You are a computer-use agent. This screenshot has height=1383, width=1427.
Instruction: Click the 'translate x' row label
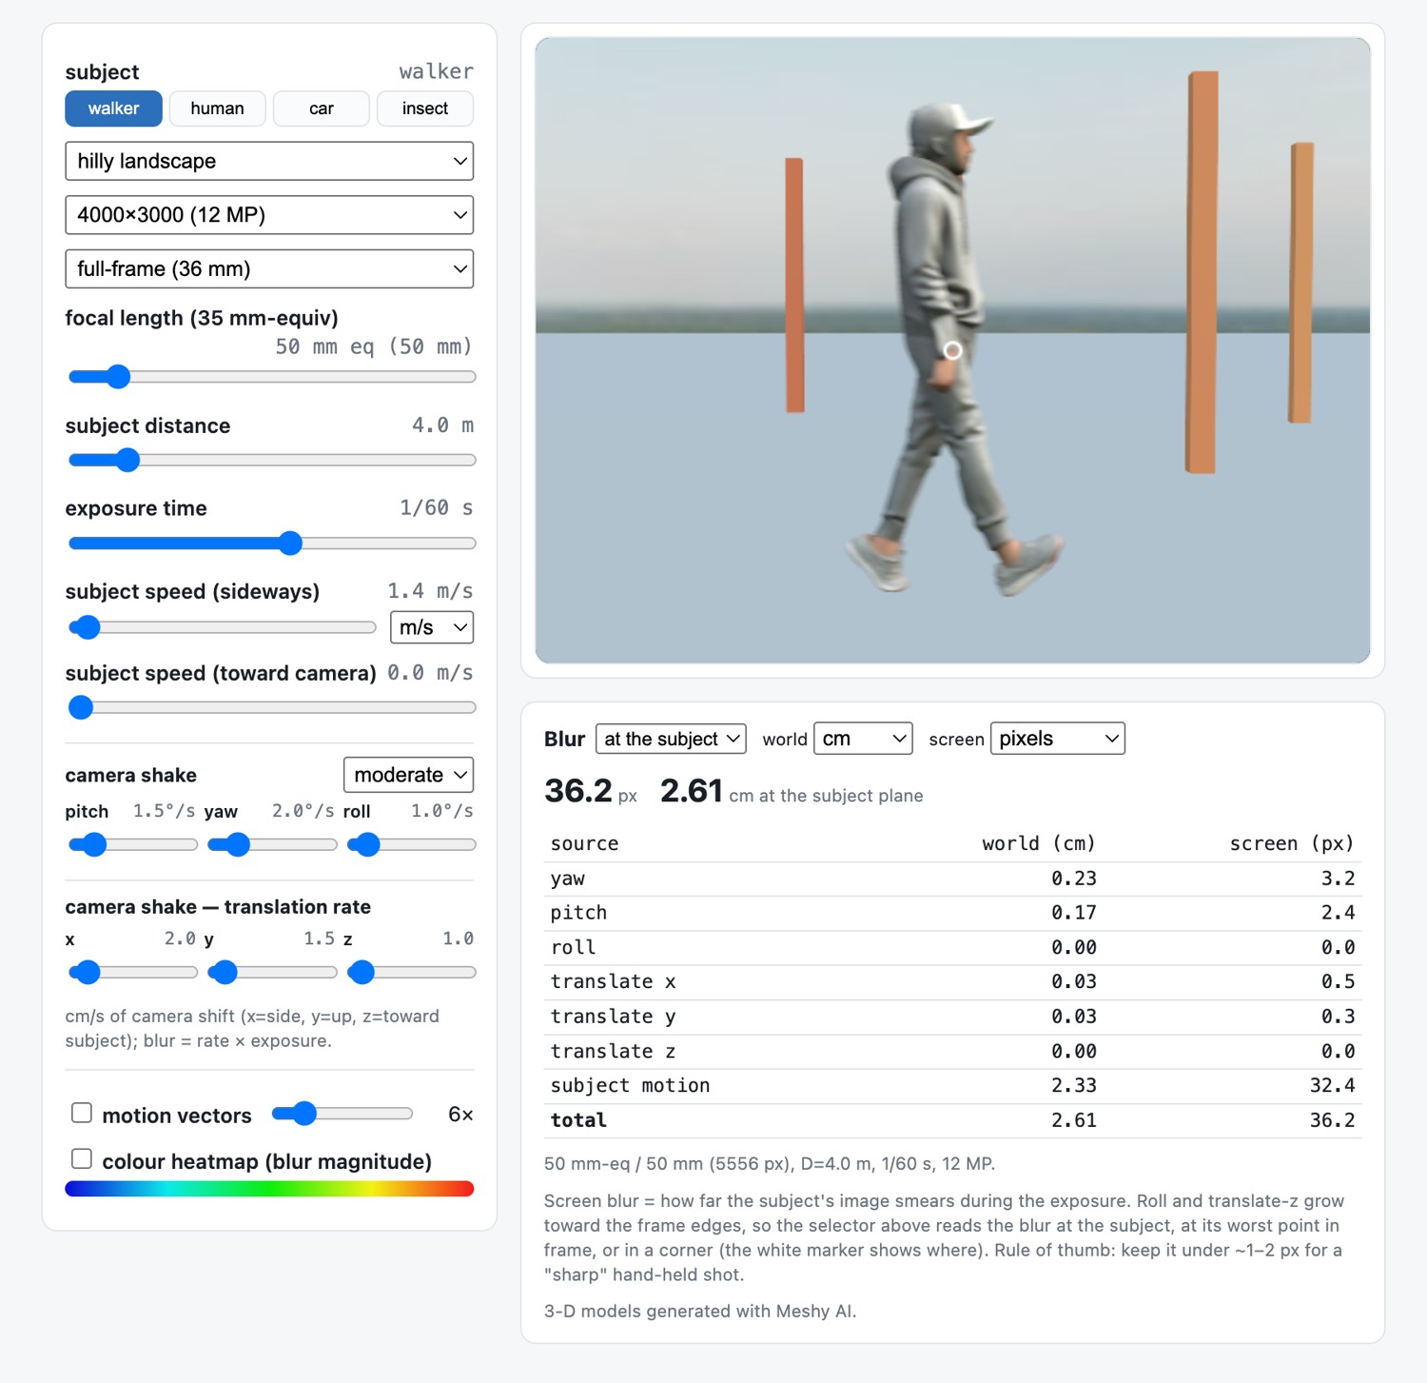click(613, 981)
